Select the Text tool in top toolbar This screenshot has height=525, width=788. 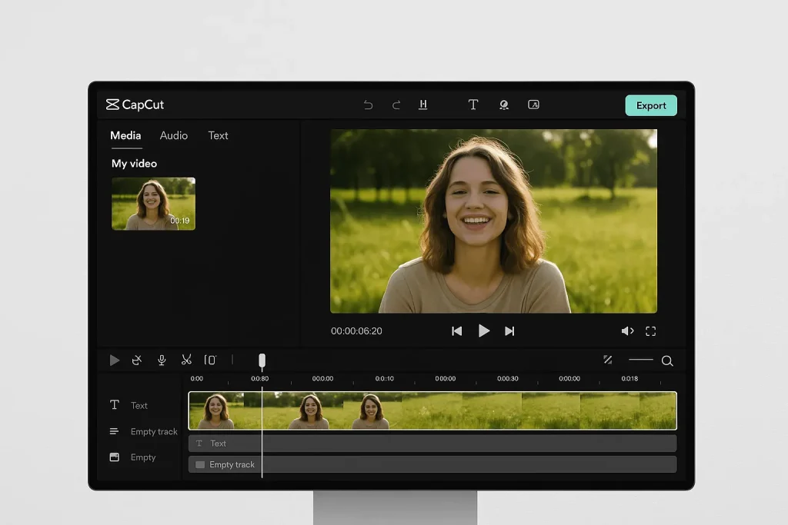473,105
